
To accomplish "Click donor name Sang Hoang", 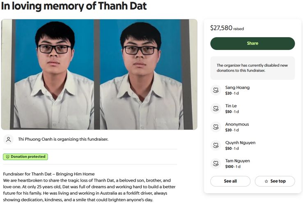I will pos(237,88).
